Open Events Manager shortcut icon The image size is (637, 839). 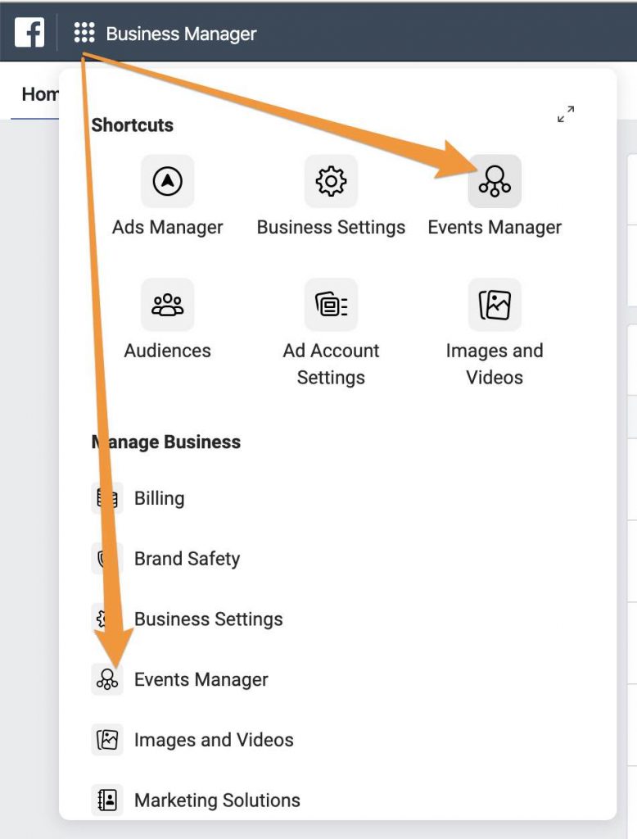(x=495, y=181)
